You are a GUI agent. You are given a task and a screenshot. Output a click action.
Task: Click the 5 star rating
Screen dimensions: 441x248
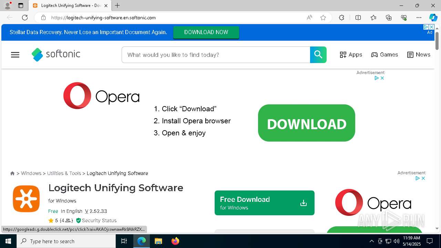[53, 220]
